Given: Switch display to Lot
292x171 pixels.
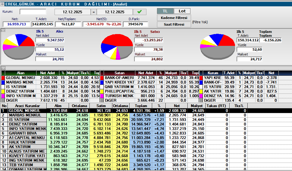Looking at the screenshot, I should coord(182,11).
